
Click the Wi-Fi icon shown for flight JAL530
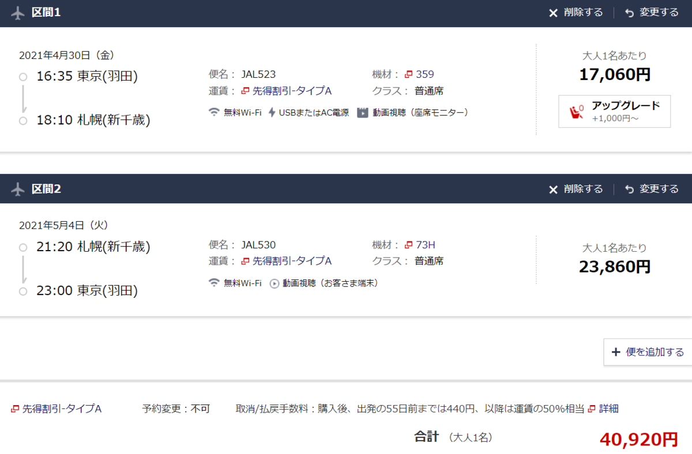point(215,283)
